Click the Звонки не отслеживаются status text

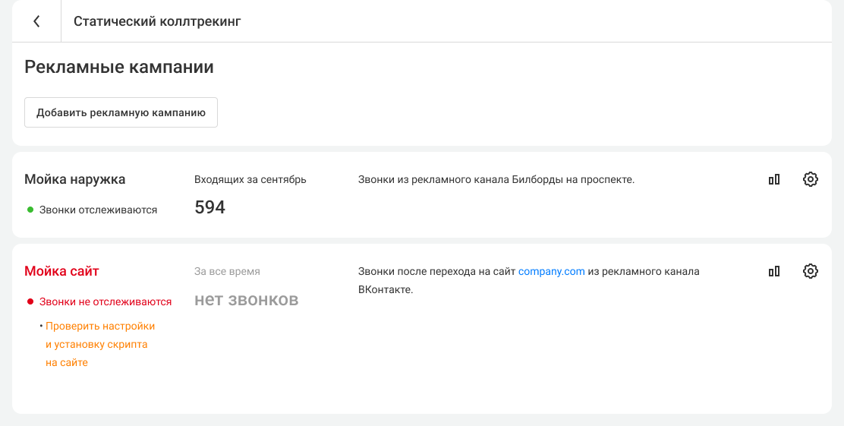106,301
